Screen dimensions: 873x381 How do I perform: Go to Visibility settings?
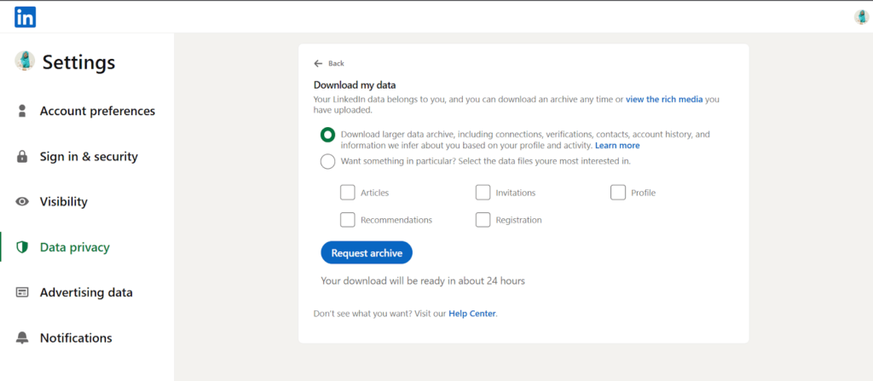click(x=63, y=202)
